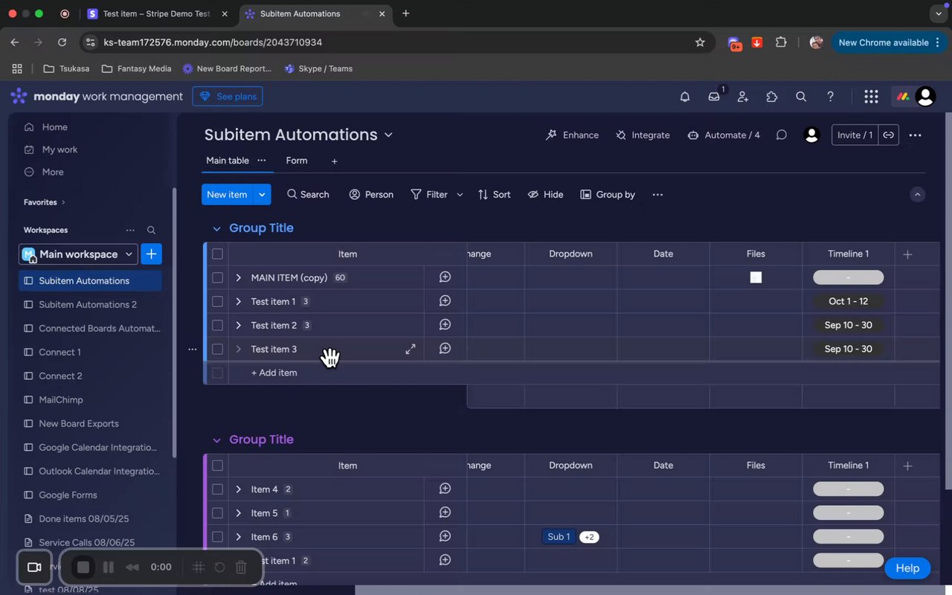
Task: Add a new board view tab
Action: point(335,161)
